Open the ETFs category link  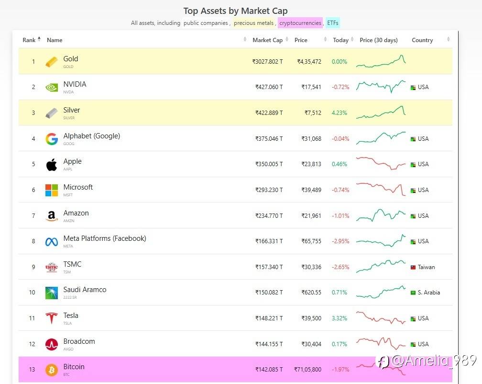332,23
